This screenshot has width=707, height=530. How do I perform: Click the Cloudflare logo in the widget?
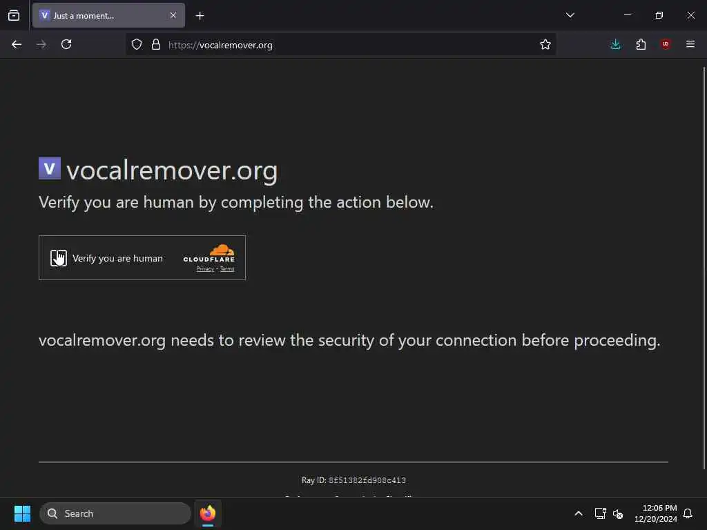209,253
